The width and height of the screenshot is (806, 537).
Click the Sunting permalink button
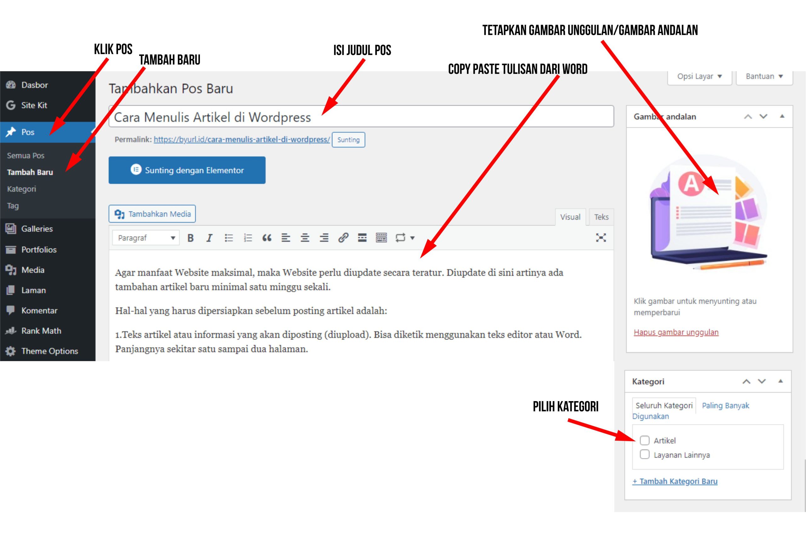[x=348, y=139]
